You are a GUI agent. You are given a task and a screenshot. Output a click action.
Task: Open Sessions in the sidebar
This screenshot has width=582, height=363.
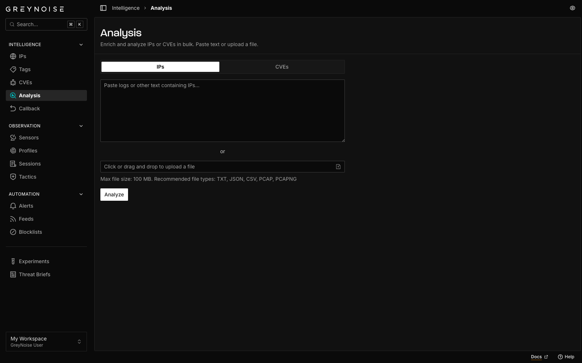click(46, 164)
